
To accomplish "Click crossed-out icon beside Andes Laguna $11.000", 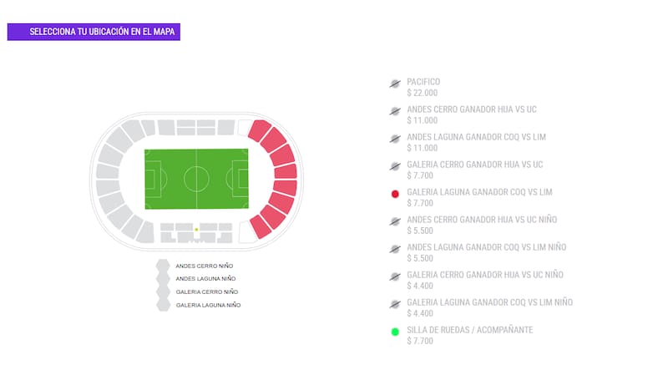I will 395,139.
